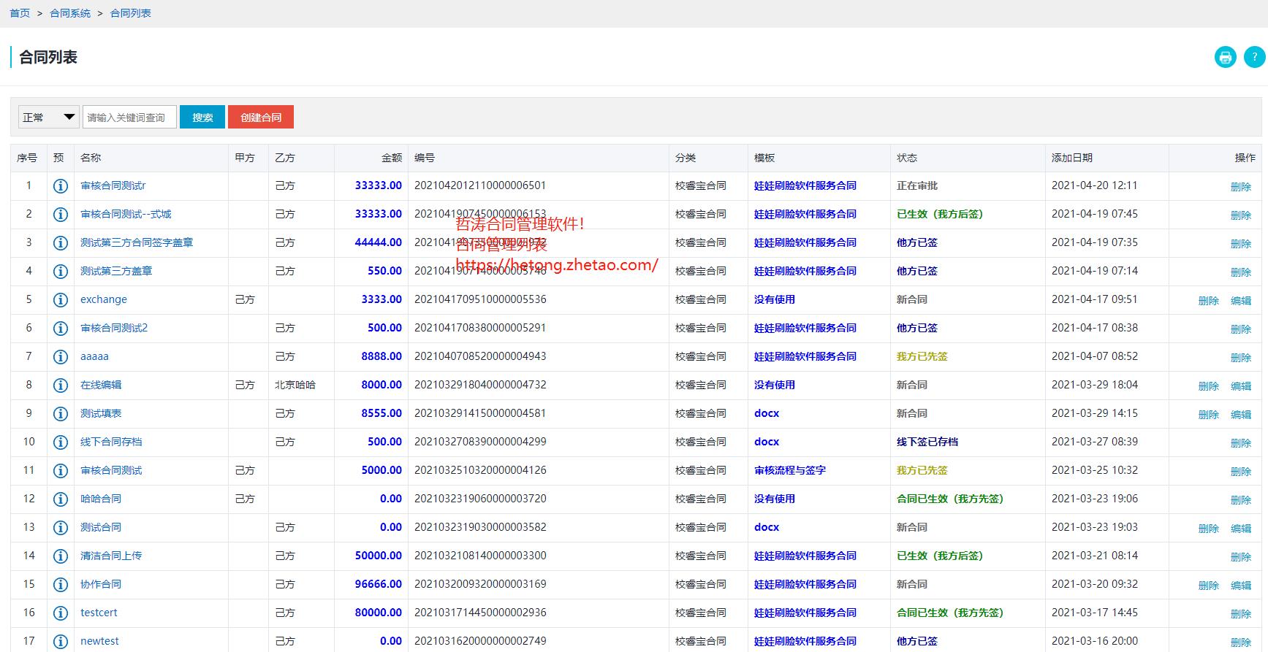The width and height of the screenshot is (1268, 652).
Task: Show info icon for 线下合同存档 row
Action: [x=61, y=442]
